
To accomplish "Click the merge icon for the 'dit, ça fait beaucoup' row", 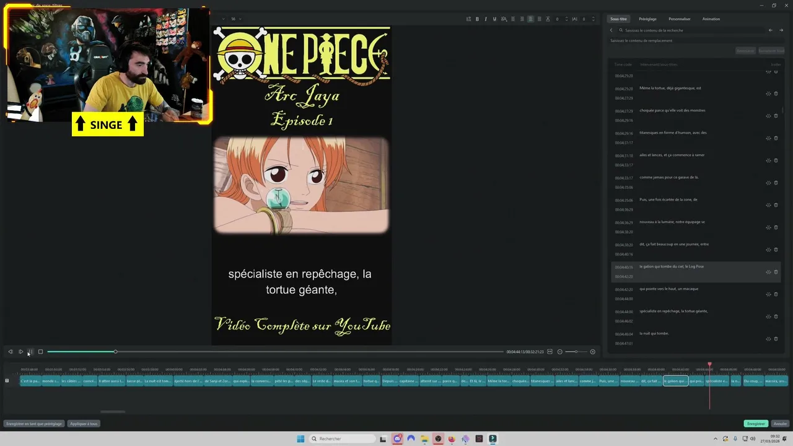I will (768, 250).
